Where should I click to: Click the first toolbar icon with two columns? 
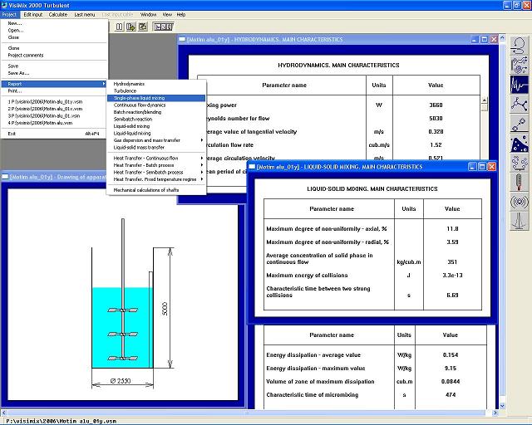[x=120, y=27]
